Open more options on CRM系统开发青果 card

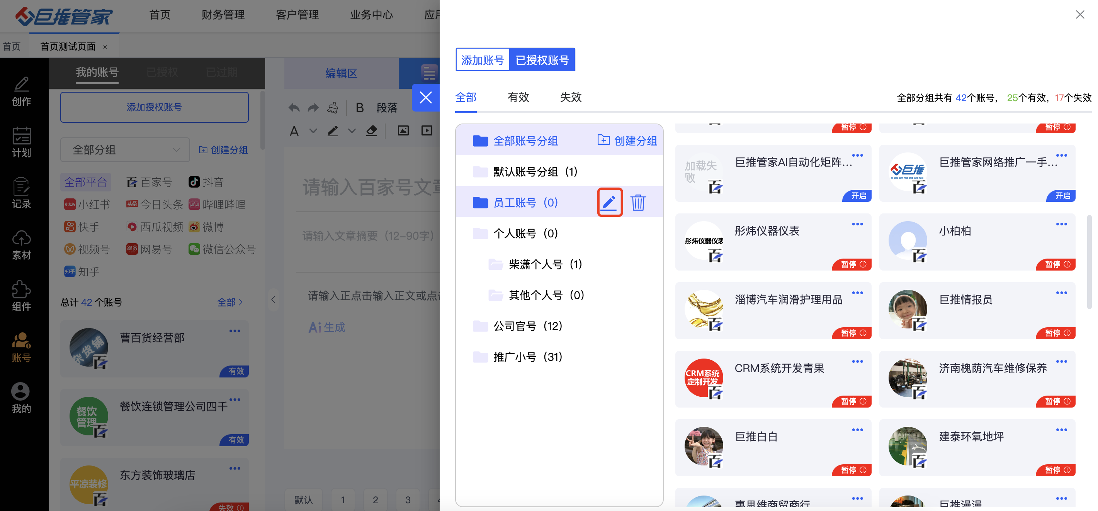(x=857, y=362)
